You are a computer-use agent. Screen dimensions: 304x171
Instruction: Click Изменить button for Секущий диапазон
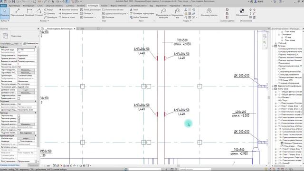coord(26,124)
